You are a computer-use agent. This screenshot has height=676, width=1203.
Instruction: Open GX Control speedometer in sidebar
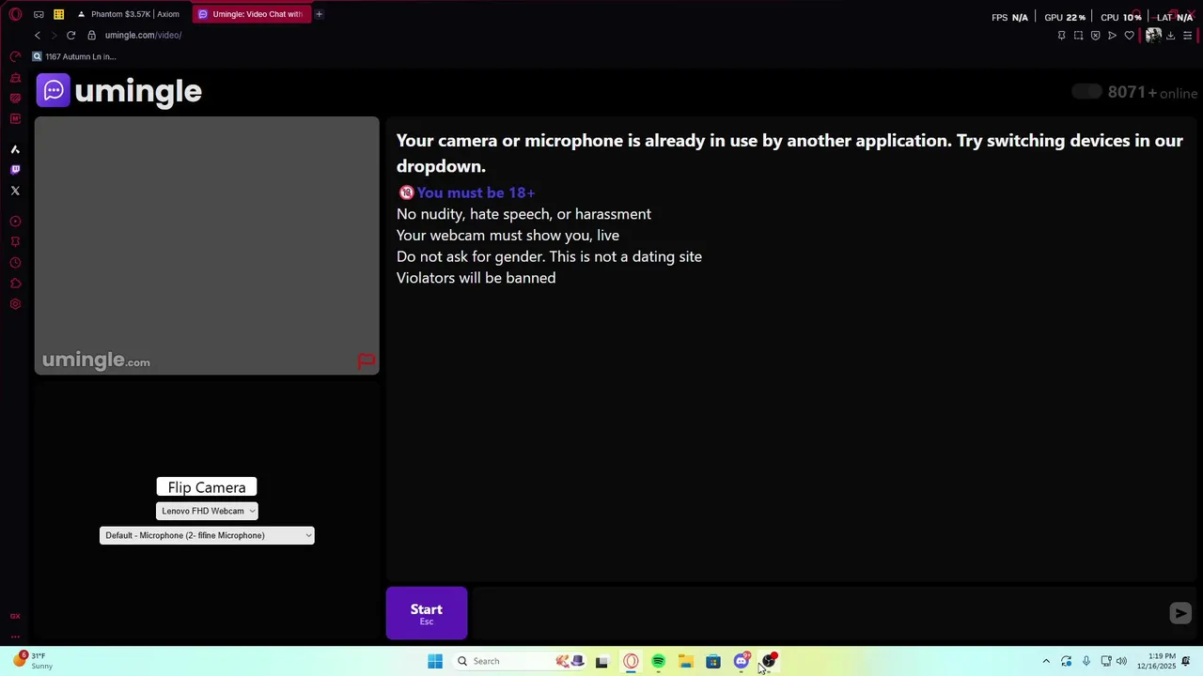(x=15, y=56)
